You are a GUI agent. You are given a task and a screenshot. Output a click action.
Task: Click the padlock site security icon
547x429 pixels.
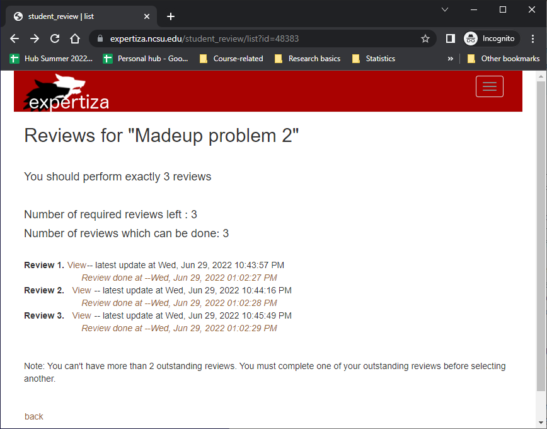[x=100, y=38]
